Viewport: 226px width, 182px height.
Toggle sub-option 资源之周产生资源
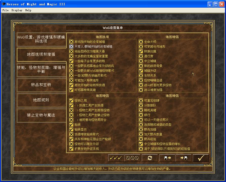tap(71, 105)
